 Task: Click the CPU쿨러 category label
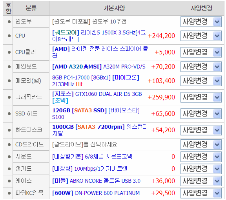pos(26,52)
